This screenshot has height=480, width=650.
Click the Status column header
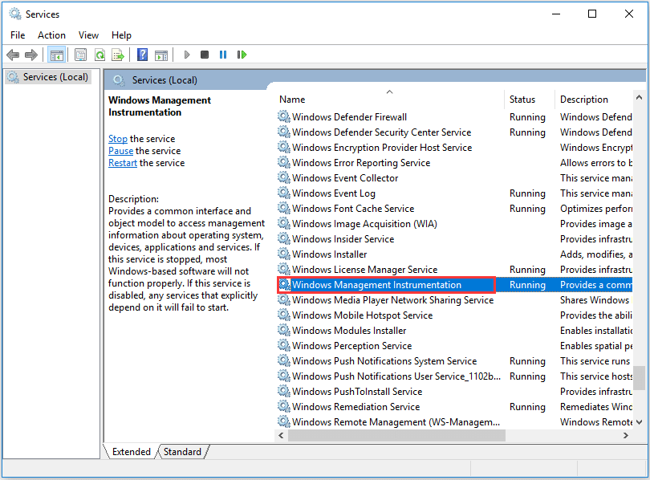pos(522,100)
